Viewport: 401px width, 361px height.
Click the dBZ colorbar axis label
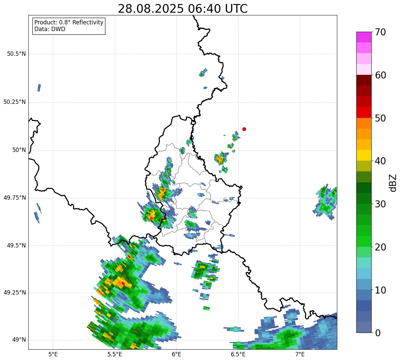point(393,183)
